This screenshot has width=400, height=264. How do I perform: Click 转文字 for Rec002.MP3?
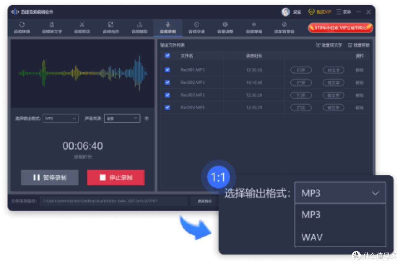pyautogui.click(x=333, y=83)
